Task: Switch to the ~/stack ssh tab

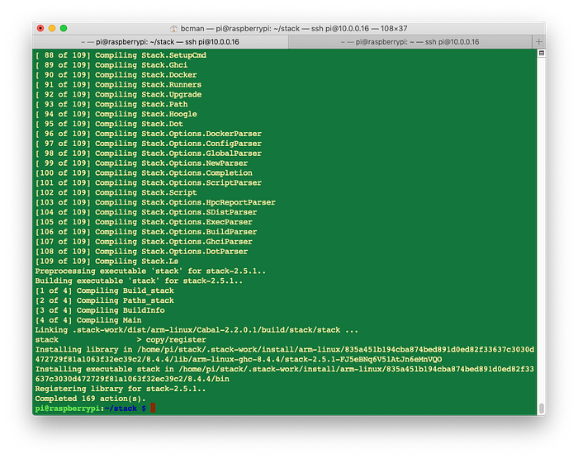Action: [160, 42]
